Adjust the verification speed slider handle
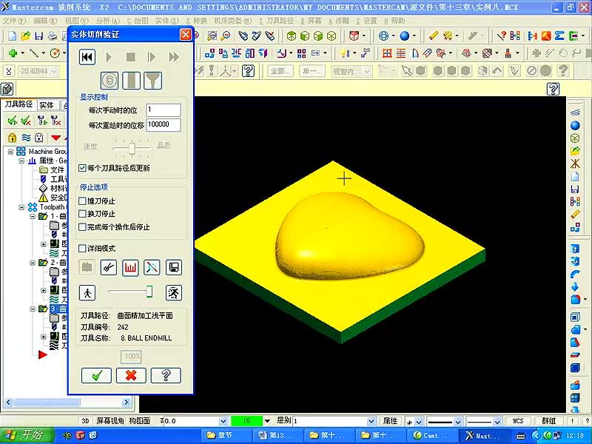Viewport: 592px width, 444px height. pyautogui.click(x=149, y=292)
